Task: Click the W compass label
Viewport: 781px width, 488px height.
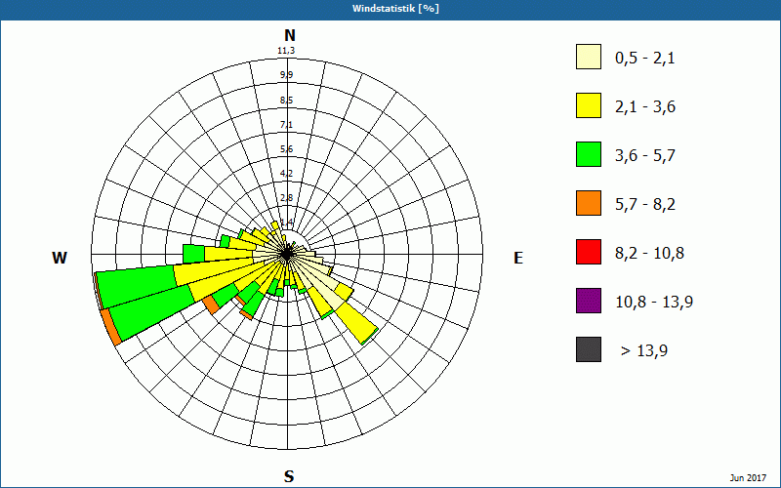Action: point(60,258)
